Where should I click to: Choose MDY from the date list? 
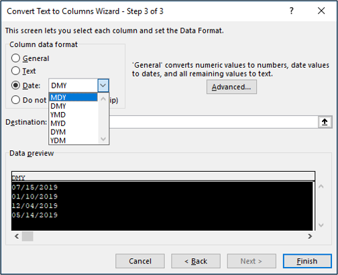click(73, 97)
